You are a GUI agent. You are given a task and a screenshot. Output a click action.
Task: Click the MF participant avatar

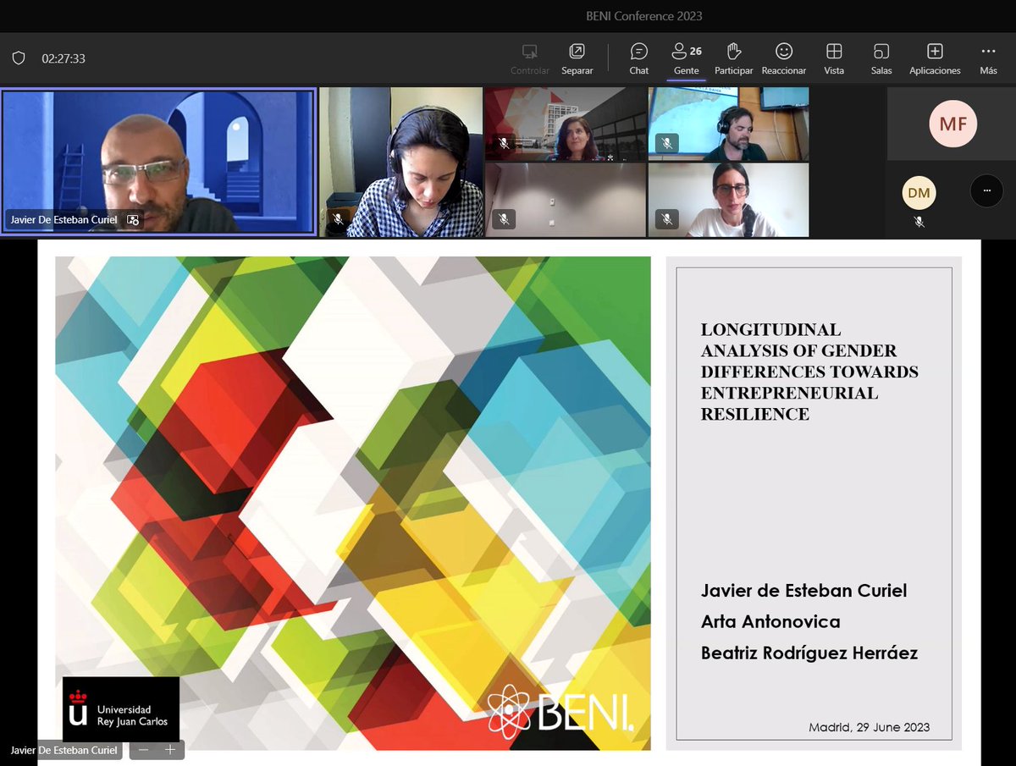point(953,124)
